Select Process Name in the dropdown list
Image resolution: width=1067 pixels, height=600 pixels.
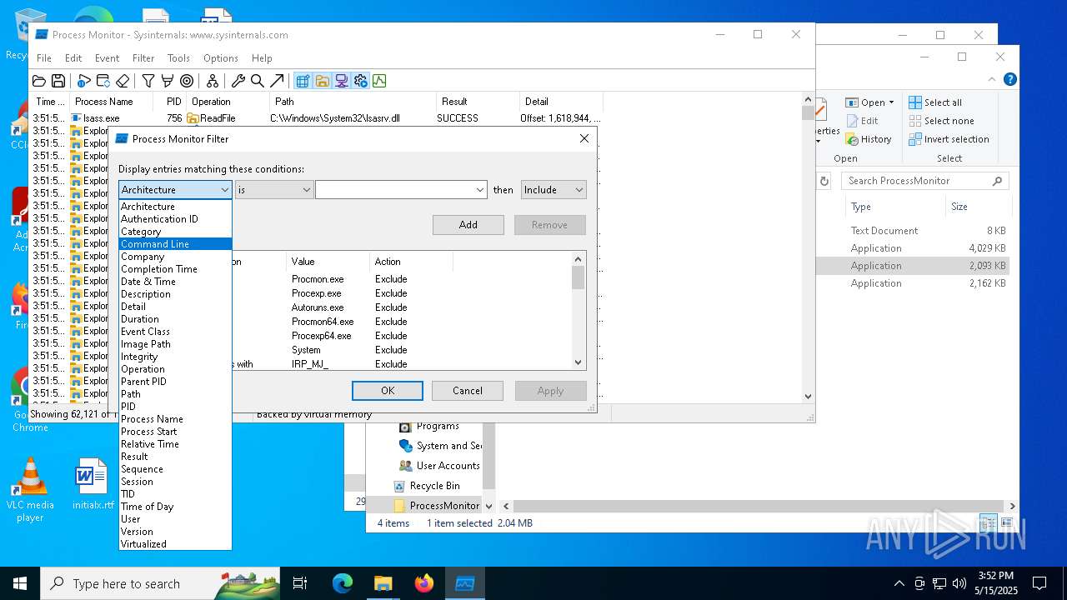pyautogui.click(x=175, y=419)
